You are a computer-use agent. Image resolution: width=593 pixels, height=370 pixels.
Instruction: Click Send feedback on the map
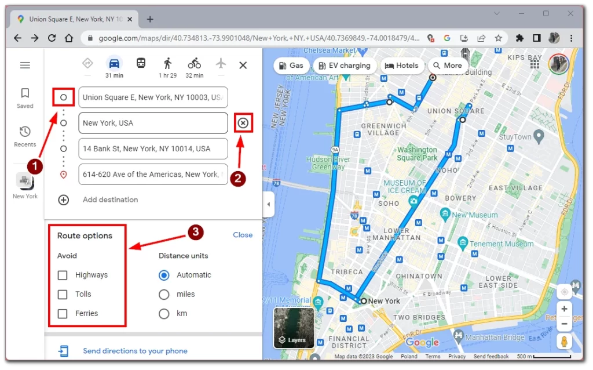click(491, 356)
